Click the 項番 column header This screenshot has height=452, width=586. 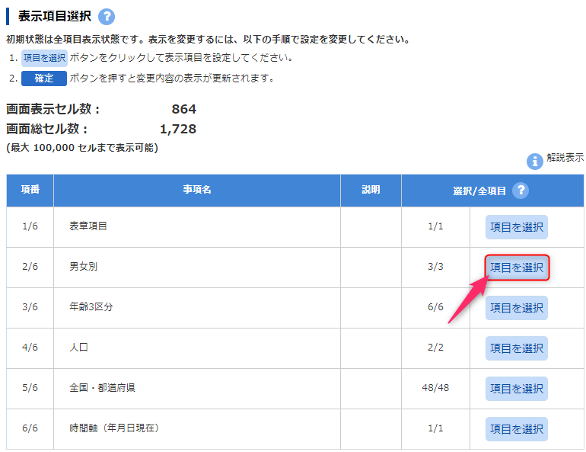coord(30,190)
